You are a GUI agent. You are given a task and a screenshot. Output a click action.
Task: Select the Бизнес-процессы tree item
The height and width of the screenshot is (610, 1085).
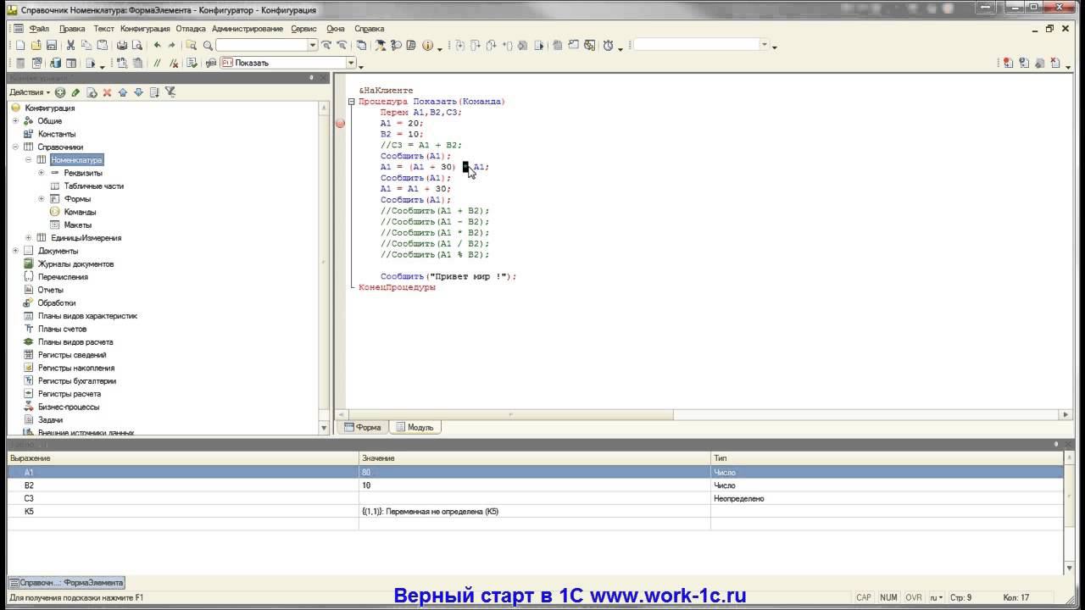(69, 408)
